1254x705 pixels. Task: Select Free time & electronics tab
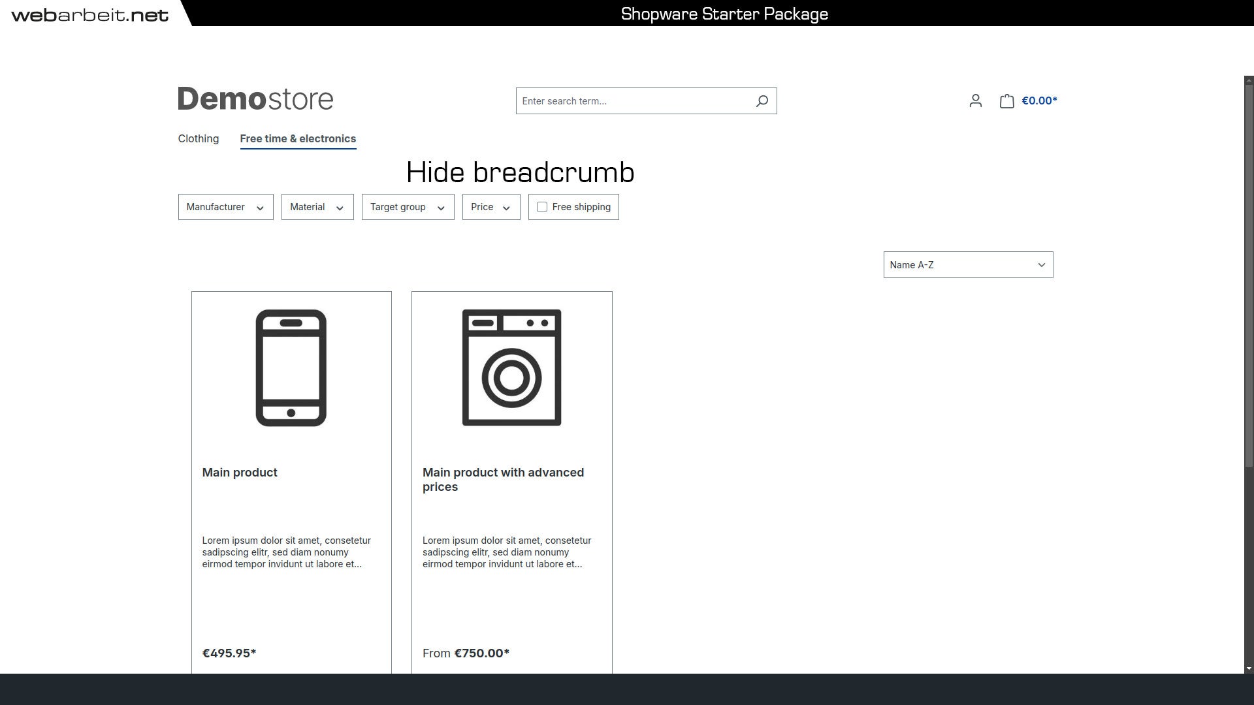click(298, 138)
